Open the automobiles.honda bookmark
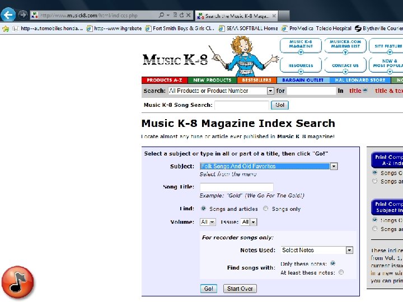 [48, 29]
